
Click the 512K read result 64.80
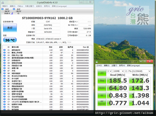click(118, 88)
